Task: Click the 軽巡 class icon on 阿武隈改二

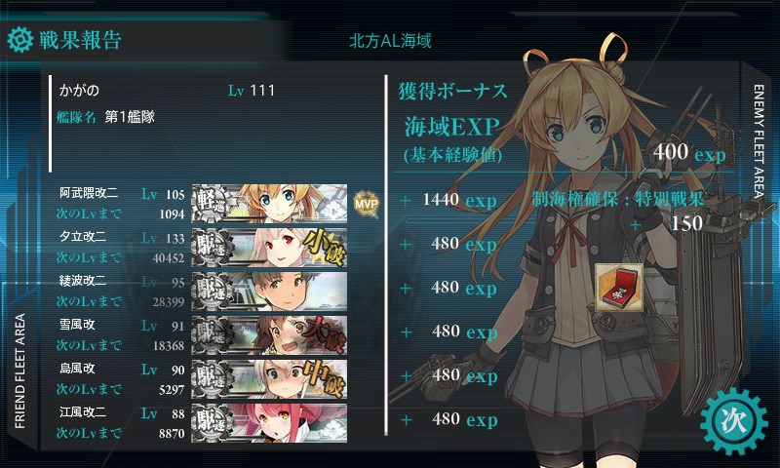Action: (x=212, y=204)
